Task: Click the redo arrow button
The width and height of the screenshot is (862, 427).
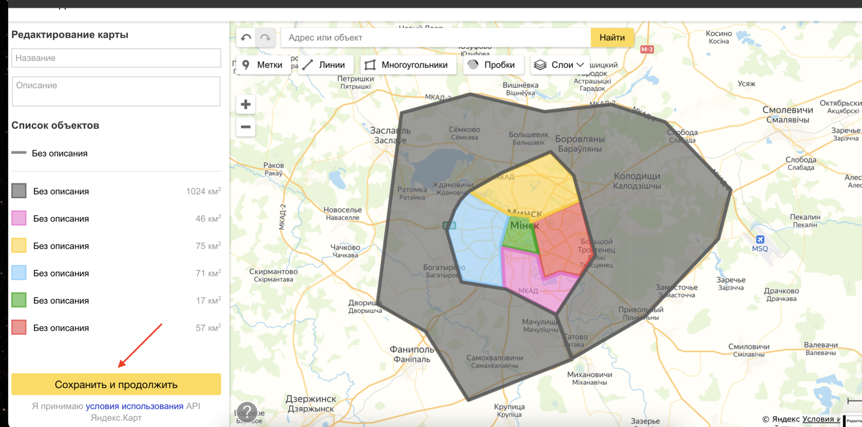Action: pos(265,37)
